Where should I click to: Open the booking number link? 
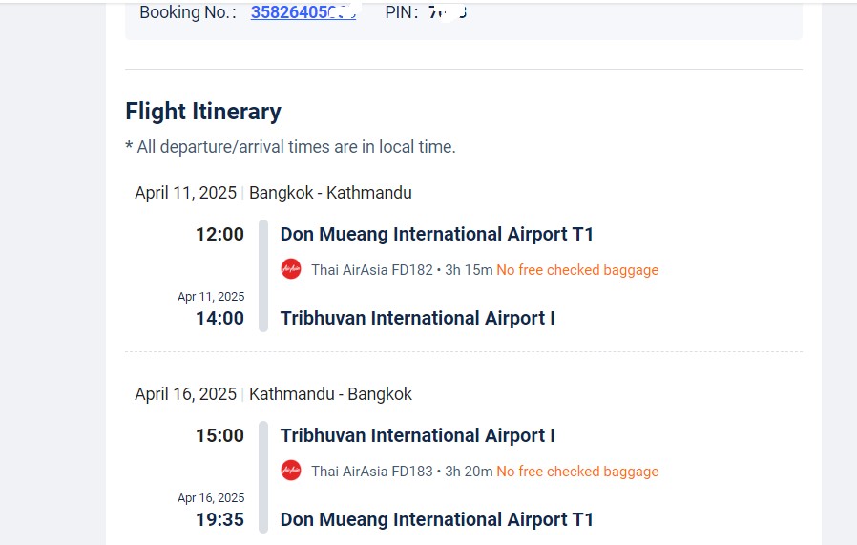coord(303,12)
